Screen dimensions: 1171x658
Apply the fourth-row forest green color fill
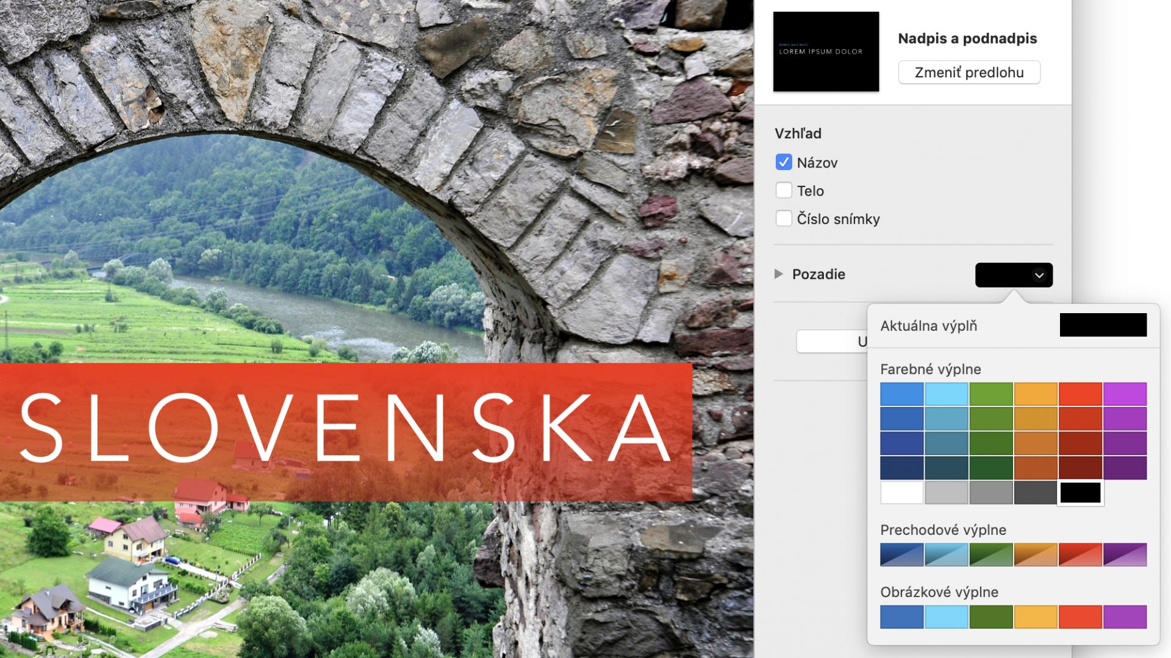(991, 468)
